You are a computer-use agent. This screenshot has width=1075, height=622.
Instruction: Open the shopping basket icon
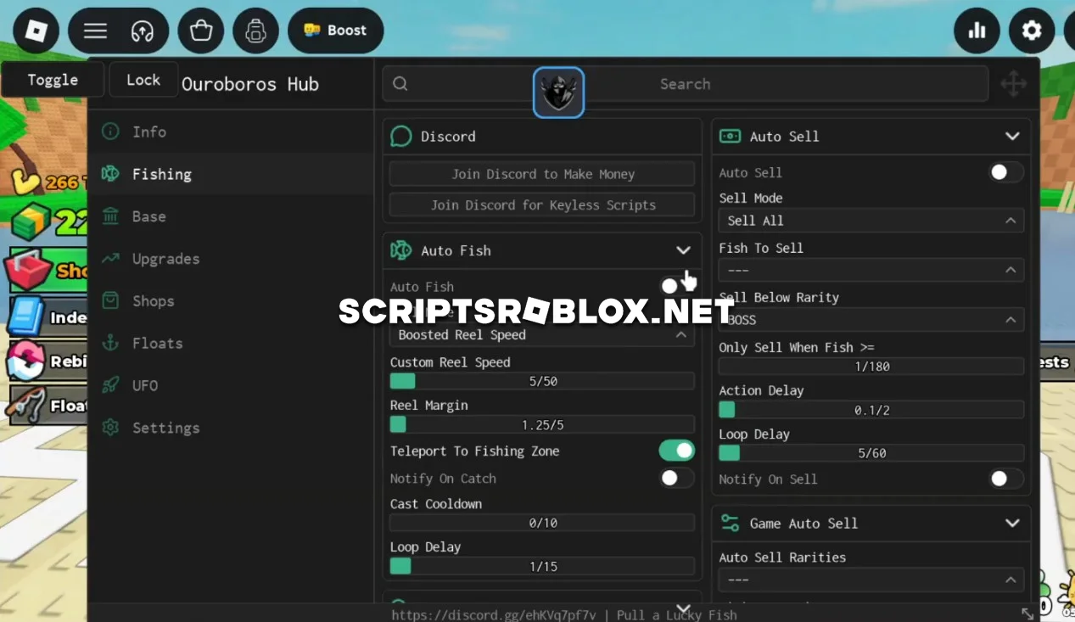(x=201, y=31)
